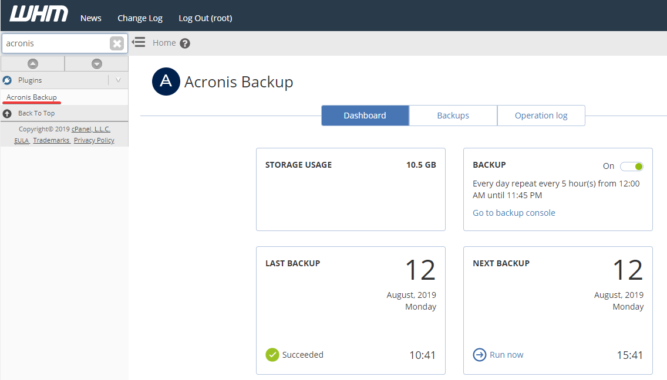Click the Run now link
The width and height of the screenshot is (667, 380).
506,355
